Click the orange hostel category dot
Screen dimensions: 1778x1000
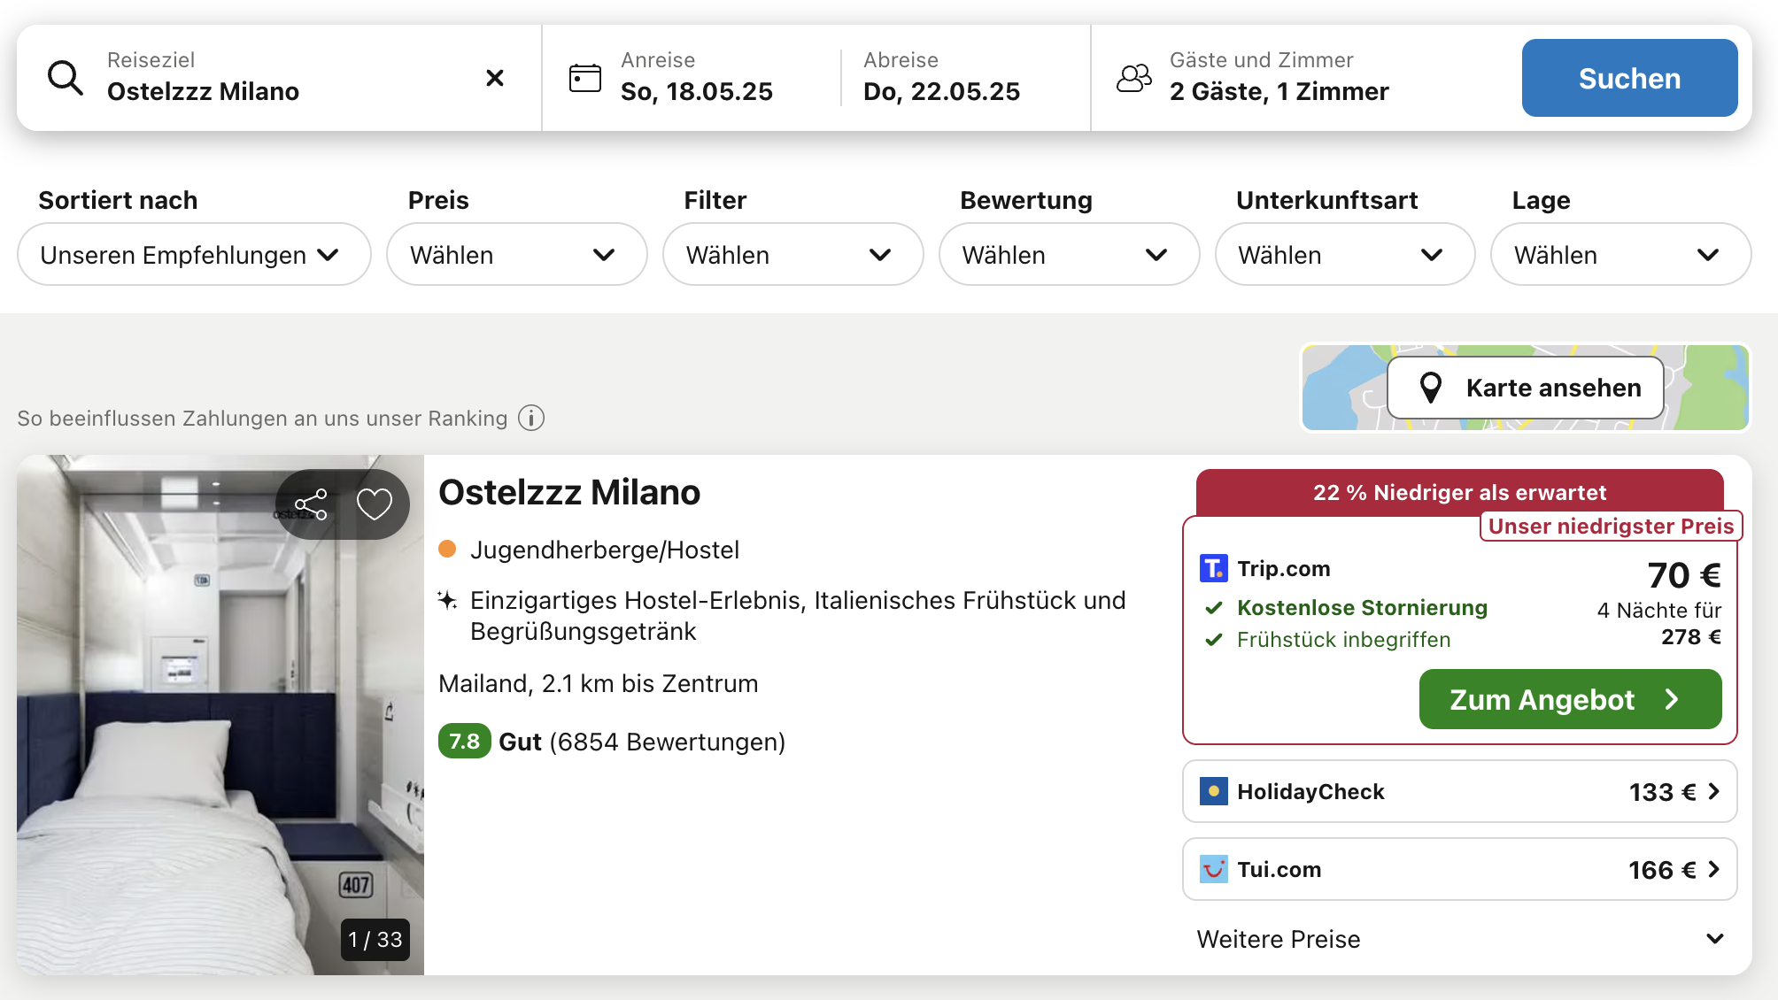(447, 550)
